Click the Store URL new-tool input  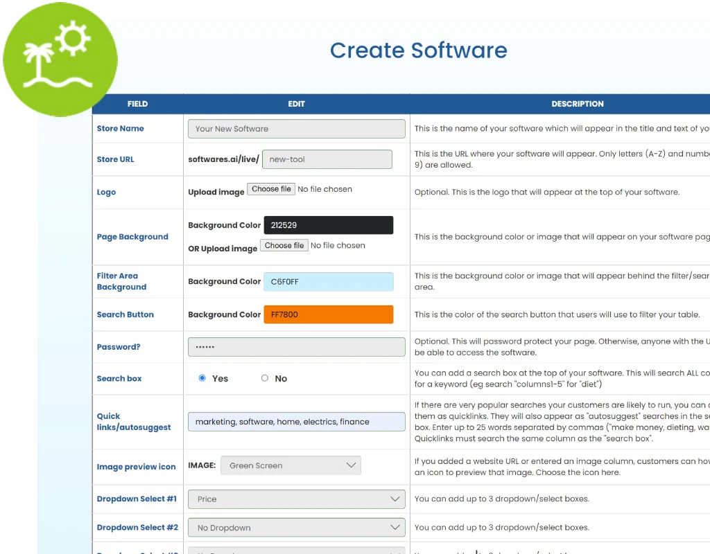(327, 159)
